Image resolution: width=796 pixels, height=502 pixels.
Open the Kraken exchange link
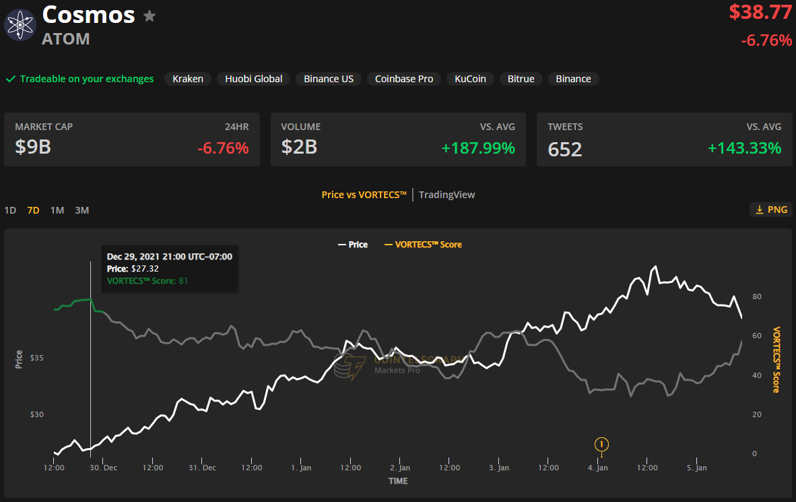pos(188,79)
